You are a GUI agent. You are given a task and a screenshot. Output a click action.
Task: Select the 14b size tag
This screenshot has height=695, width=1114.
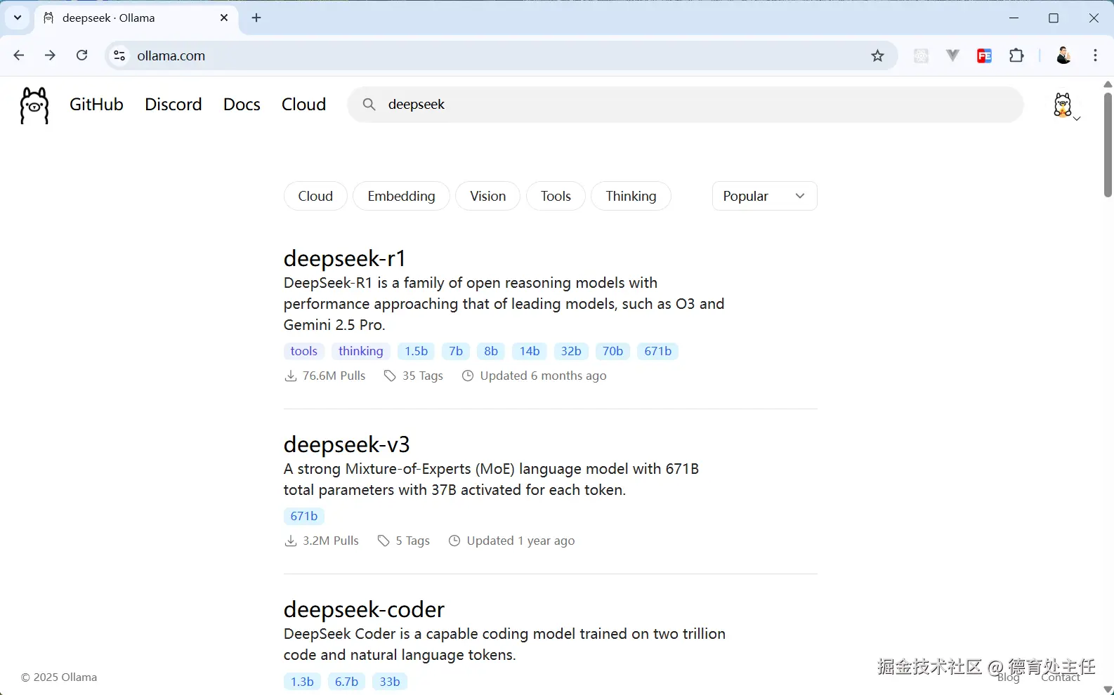(530, 351)
